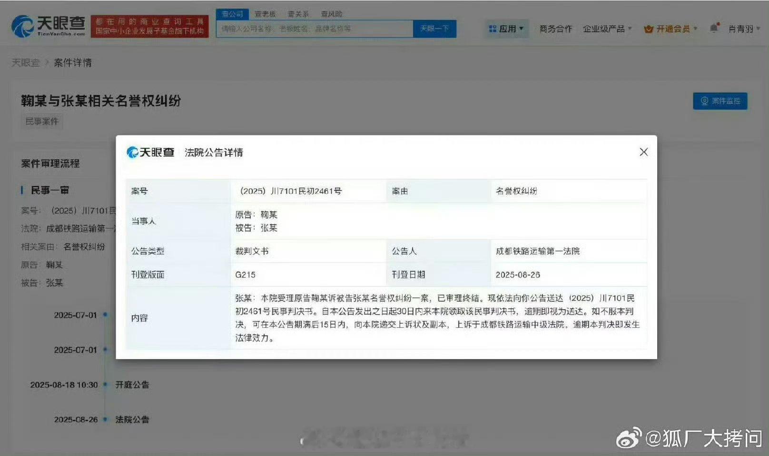
Task: Click the 案件监控 button
Action: pos(720,101)
